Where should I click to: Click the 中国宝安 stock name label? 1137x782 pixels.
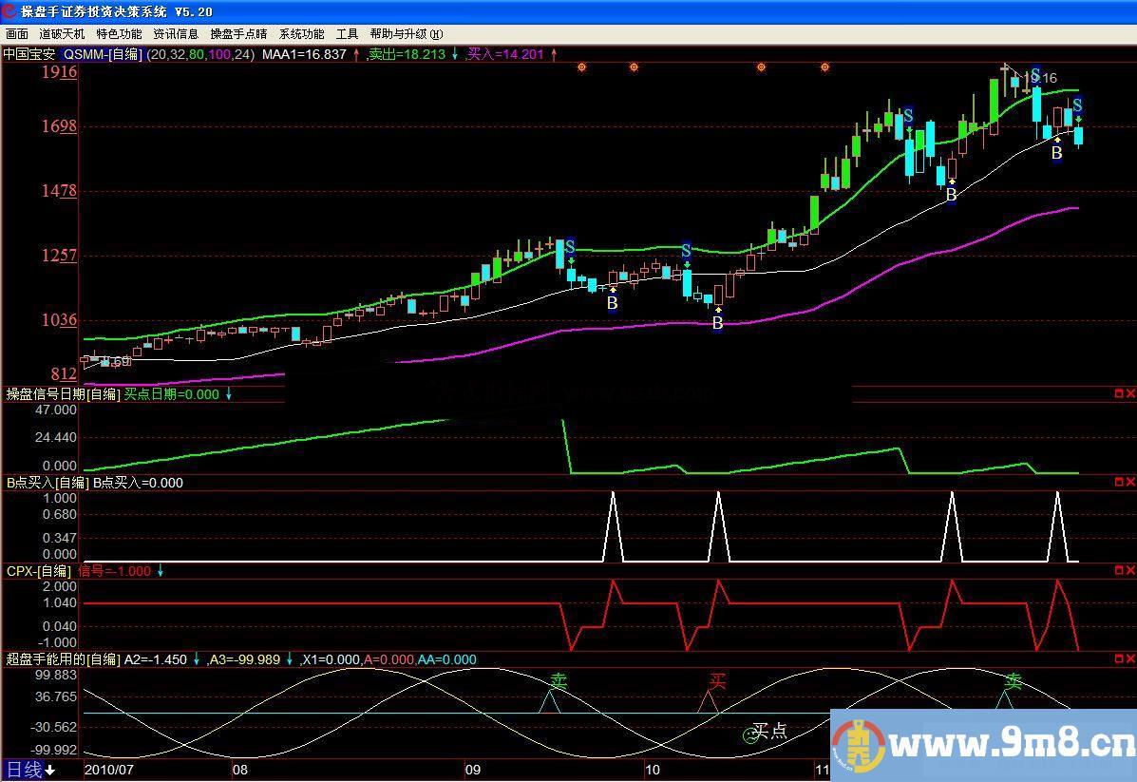[x=29, y=55]
